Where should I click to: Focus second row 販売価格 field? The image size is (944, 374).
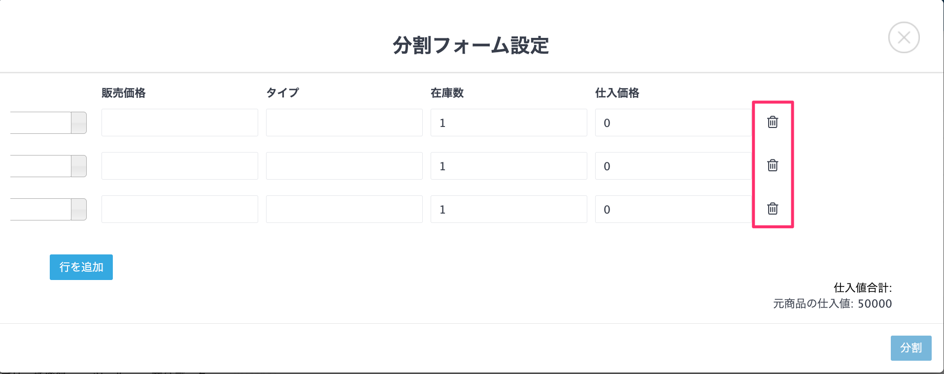coord(180,166)
